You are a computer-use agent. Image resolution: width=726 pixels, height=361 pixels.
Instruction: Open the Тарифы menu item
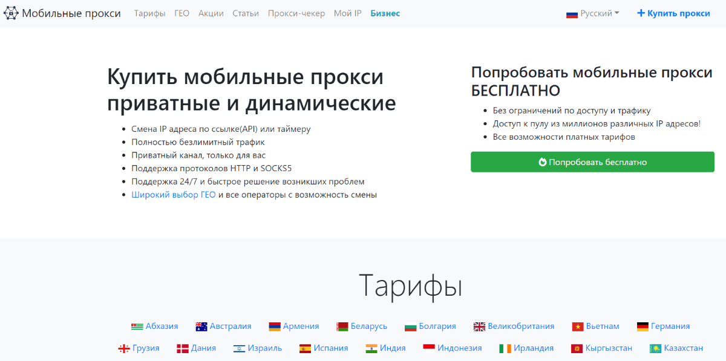(x=149, y=13)
